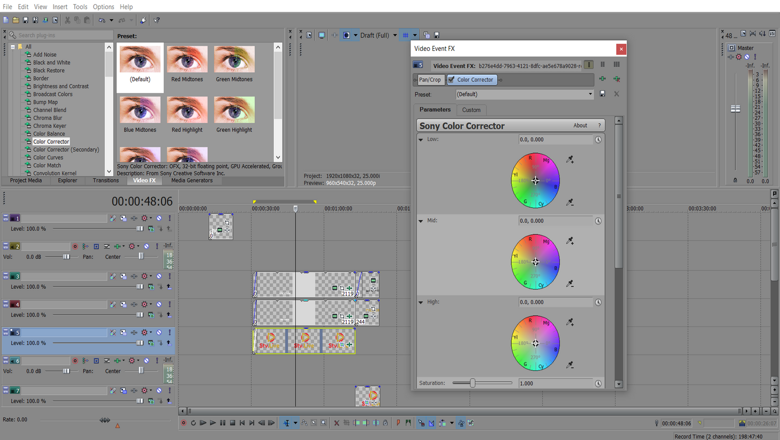Click the Record button in transport
Screen dimensions: 780x440
(x=183, y=423)
